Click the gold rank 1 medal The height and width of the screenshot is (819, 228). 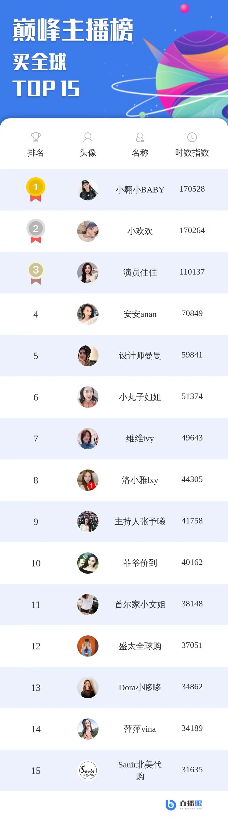(36, 189)
